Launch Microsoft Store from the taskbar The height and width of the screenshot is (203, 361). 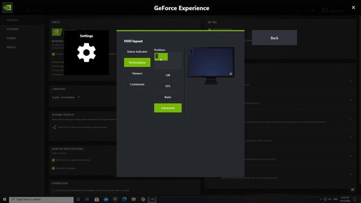tap(96, 199)
